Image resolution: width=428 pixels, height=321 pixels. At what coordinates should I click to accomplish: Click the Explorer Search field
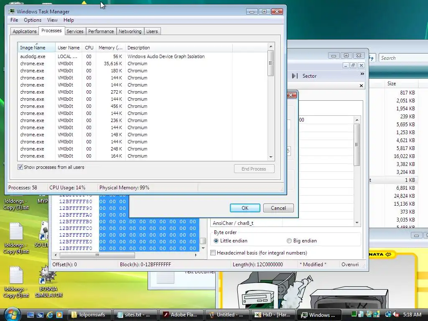tap(403, 58)
